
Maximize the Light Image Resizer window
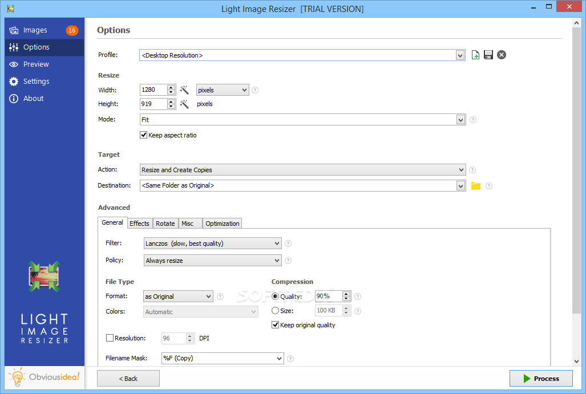click(549, 7)
